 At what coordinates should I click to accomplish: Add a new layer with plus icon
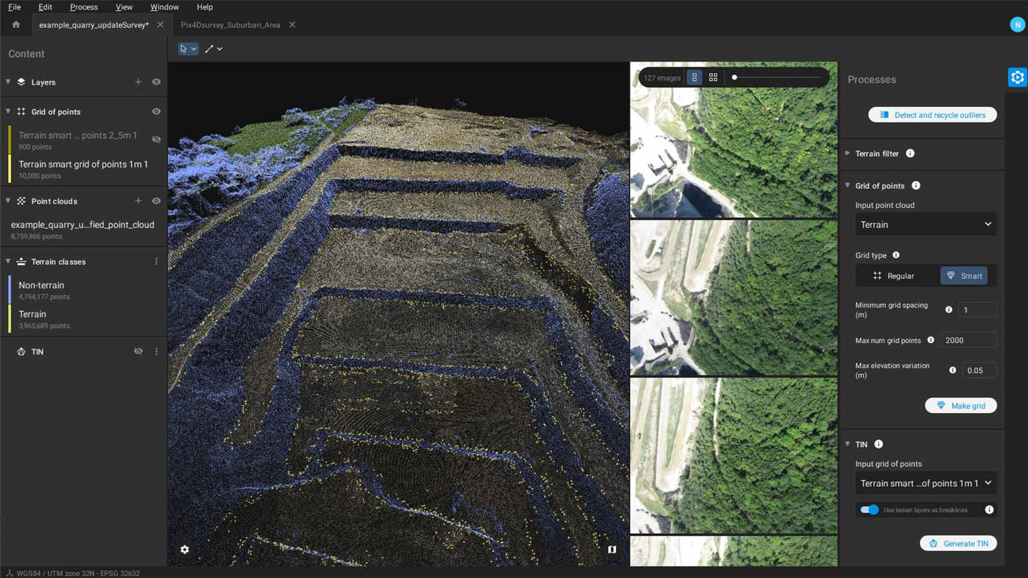(x=138, y=82)
